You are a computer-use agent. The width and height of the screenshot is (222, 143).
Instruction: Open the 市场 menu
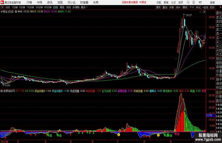click(40, 2)
